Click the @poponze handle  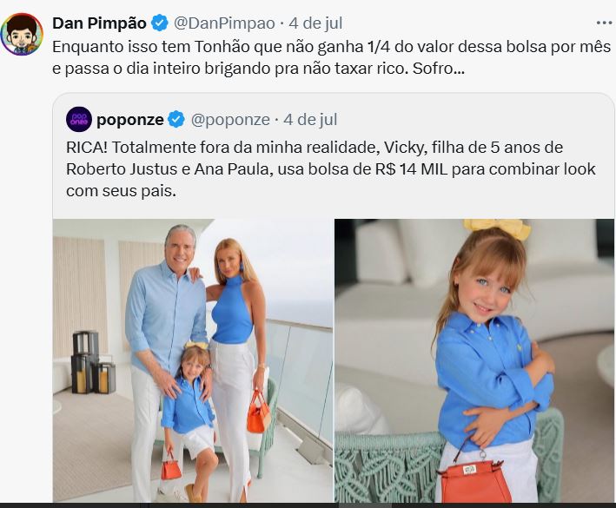pyautogui.click(x=227, y=118)
